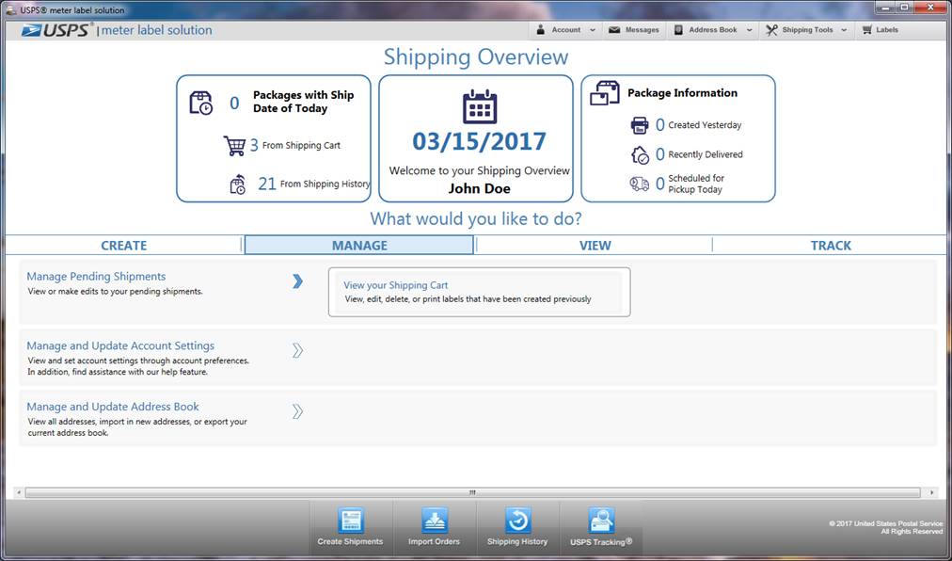The height and width of the screenshot is (561, 952).
Task: Click the calendar icon above the date
Action: (x=480, y=106)
